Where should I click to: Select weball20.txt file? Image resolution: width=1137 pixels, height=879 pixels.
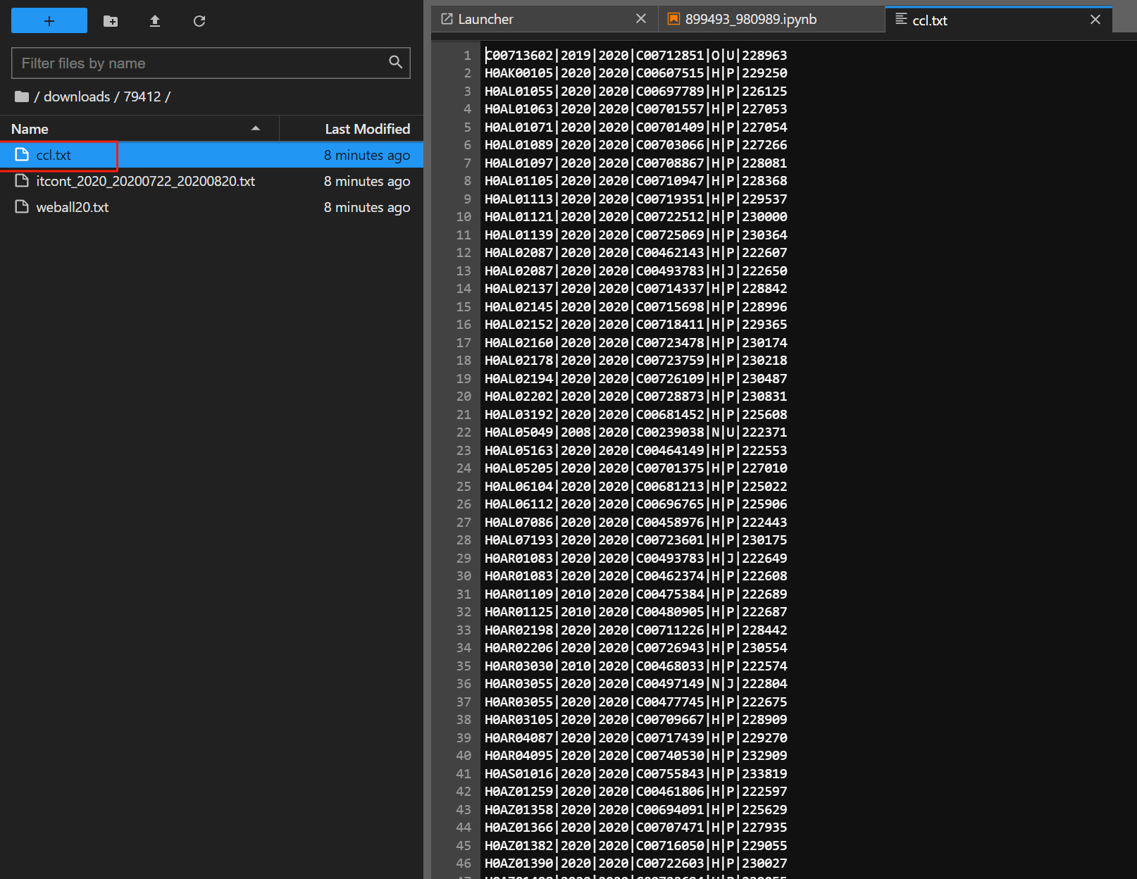click(x=211, y=207)
